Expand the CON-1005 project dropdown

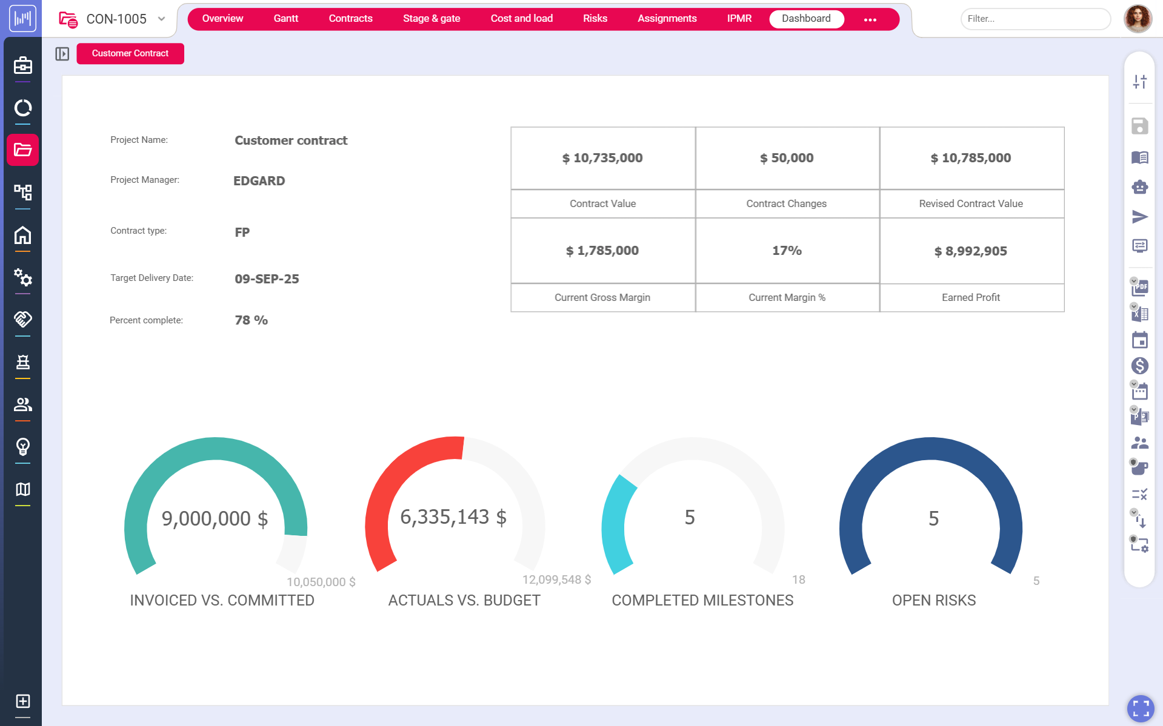pos(161,19)
